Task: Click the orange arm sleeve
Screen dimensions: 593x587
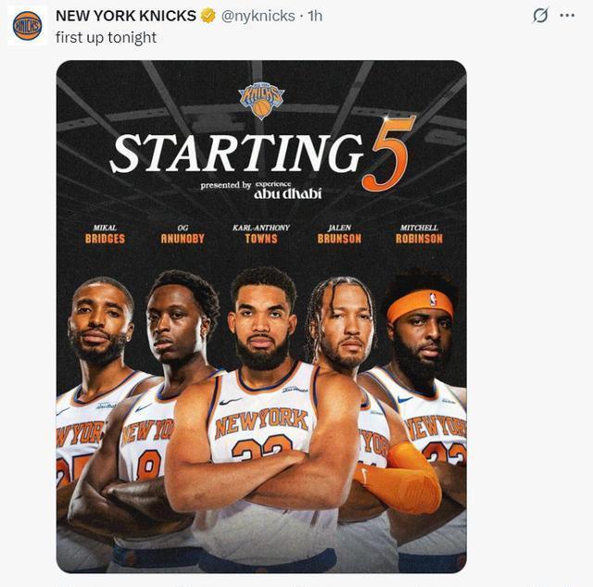Action: pos(401,479)
